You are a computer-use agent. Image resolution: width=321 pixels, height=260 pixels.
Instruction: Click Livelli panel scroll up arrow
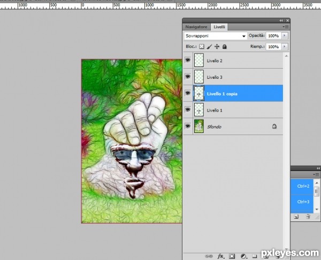(286, 56)
